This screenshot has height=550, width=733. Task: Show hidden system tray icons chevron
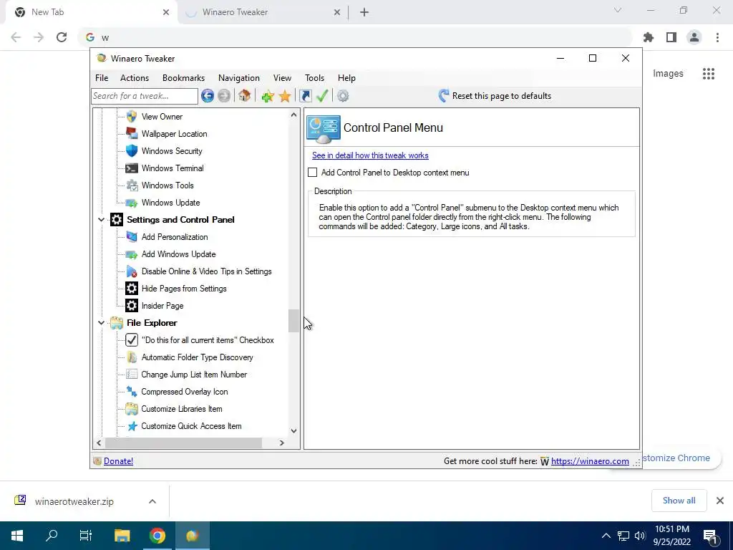[606, 536]
